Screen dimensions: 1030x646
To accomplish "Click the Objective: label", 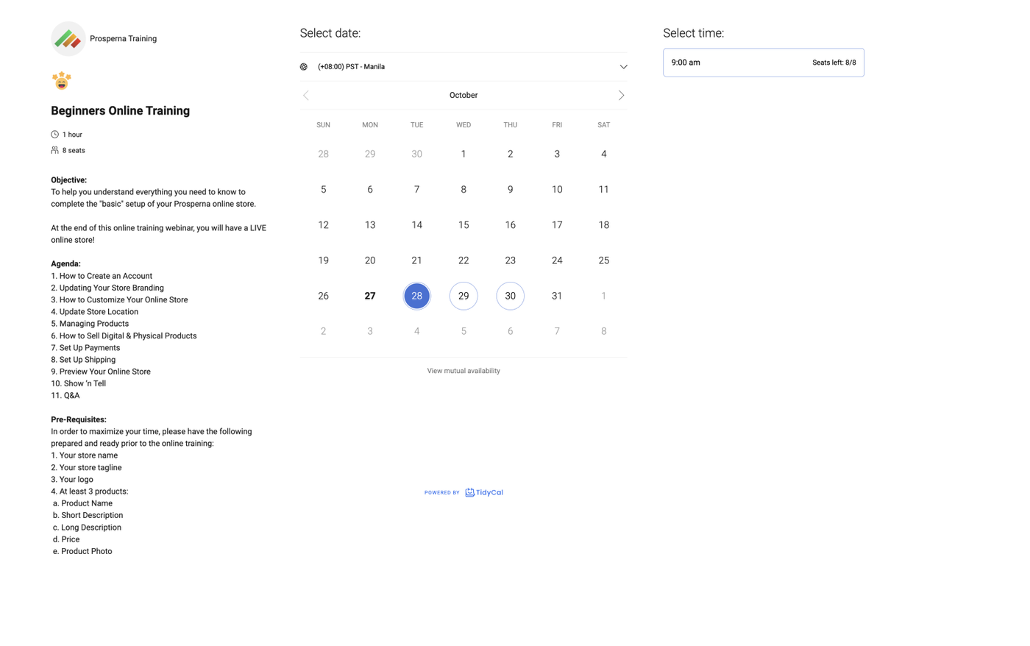I will 68,180.
